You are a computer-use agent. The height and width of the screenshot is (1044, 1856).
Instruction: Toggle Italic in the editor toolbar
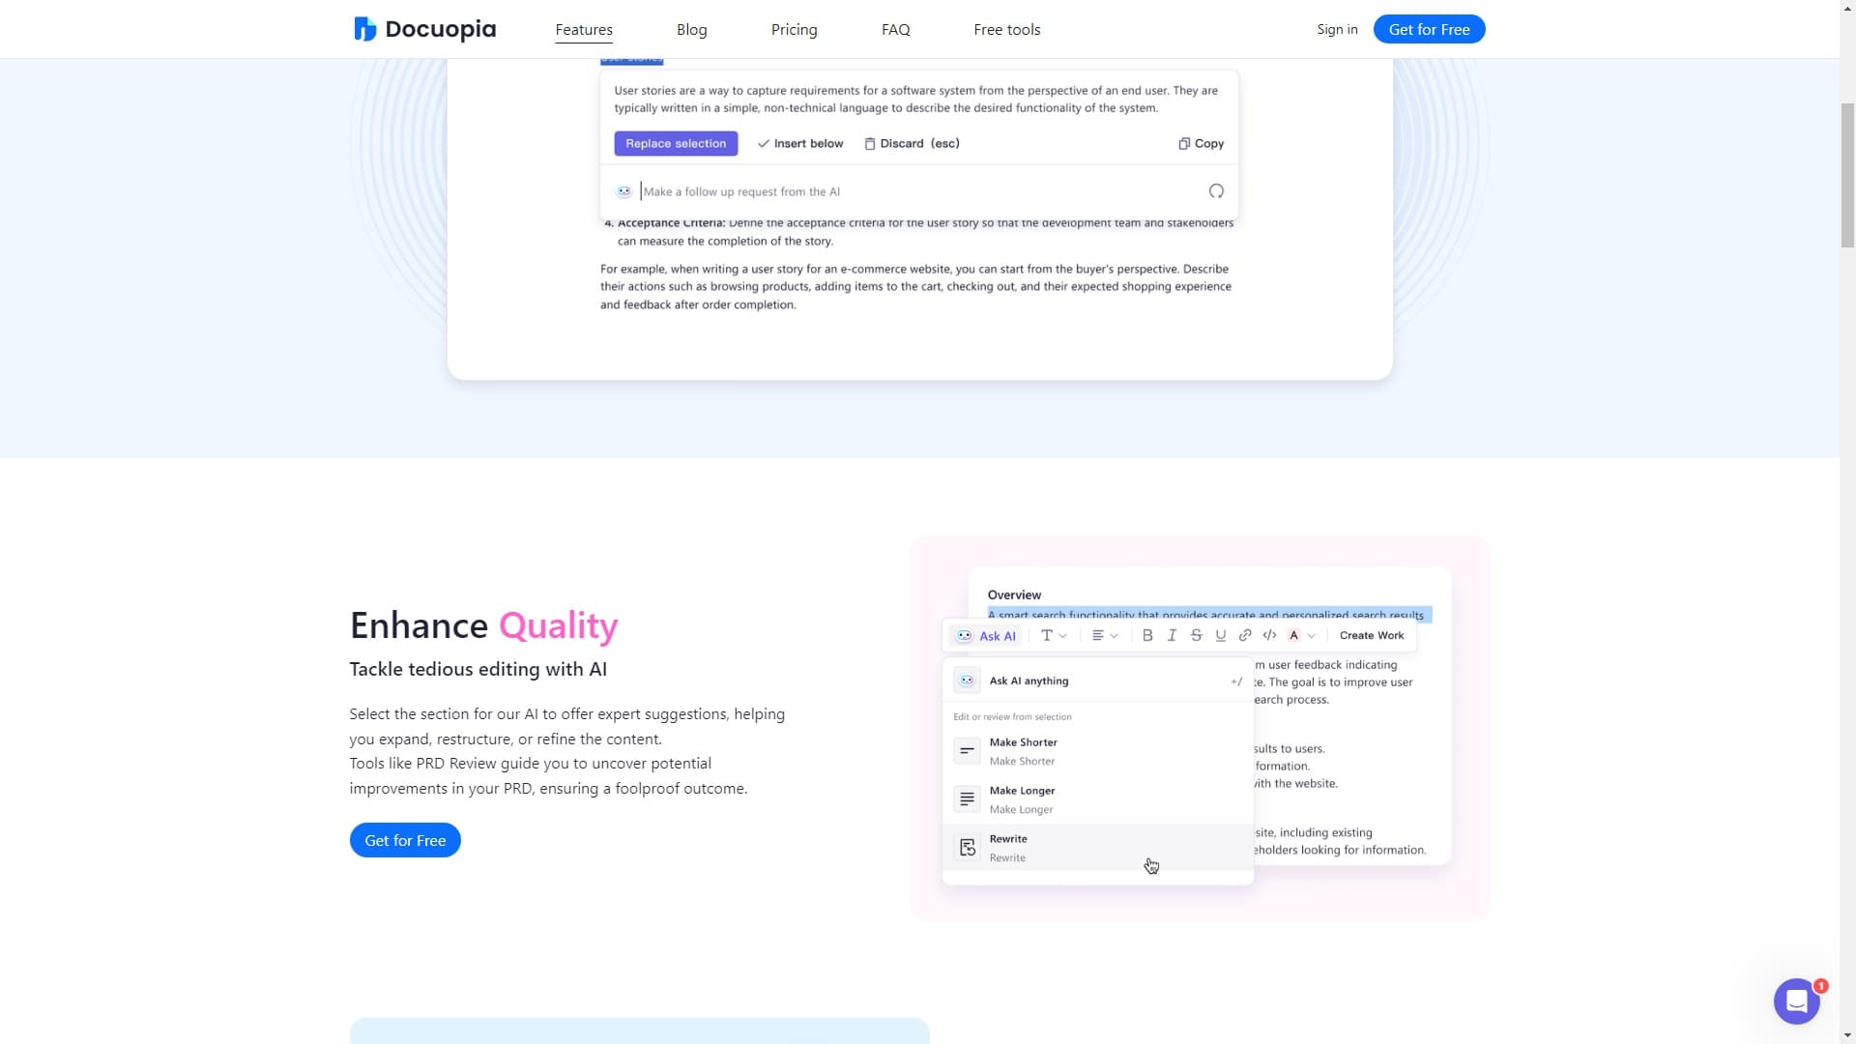coord(1172,635)
